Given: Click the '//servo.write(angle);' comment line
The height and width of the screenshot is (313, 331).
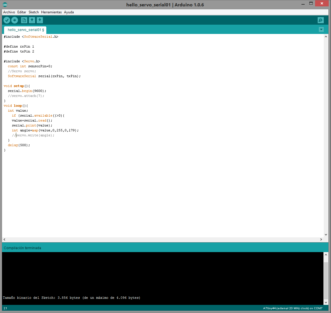Looking at the screenshot, I should coord(33,135).
